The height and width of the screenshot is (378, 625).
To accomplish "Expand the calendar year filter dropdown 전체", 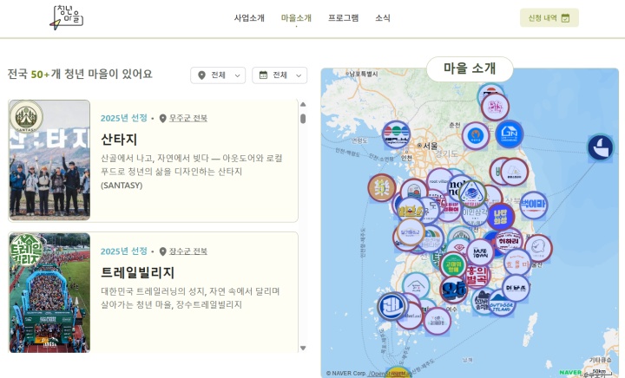I will pos(280,75).
